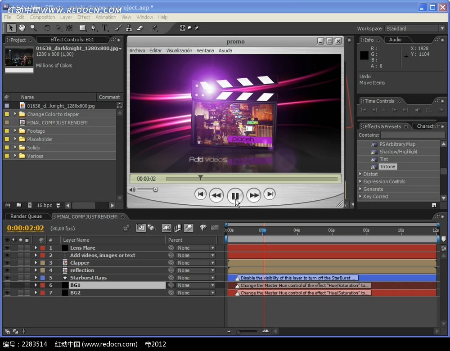450x351 pixels.
Task: Create a new folder in Project panel
Action: [19, 205]
